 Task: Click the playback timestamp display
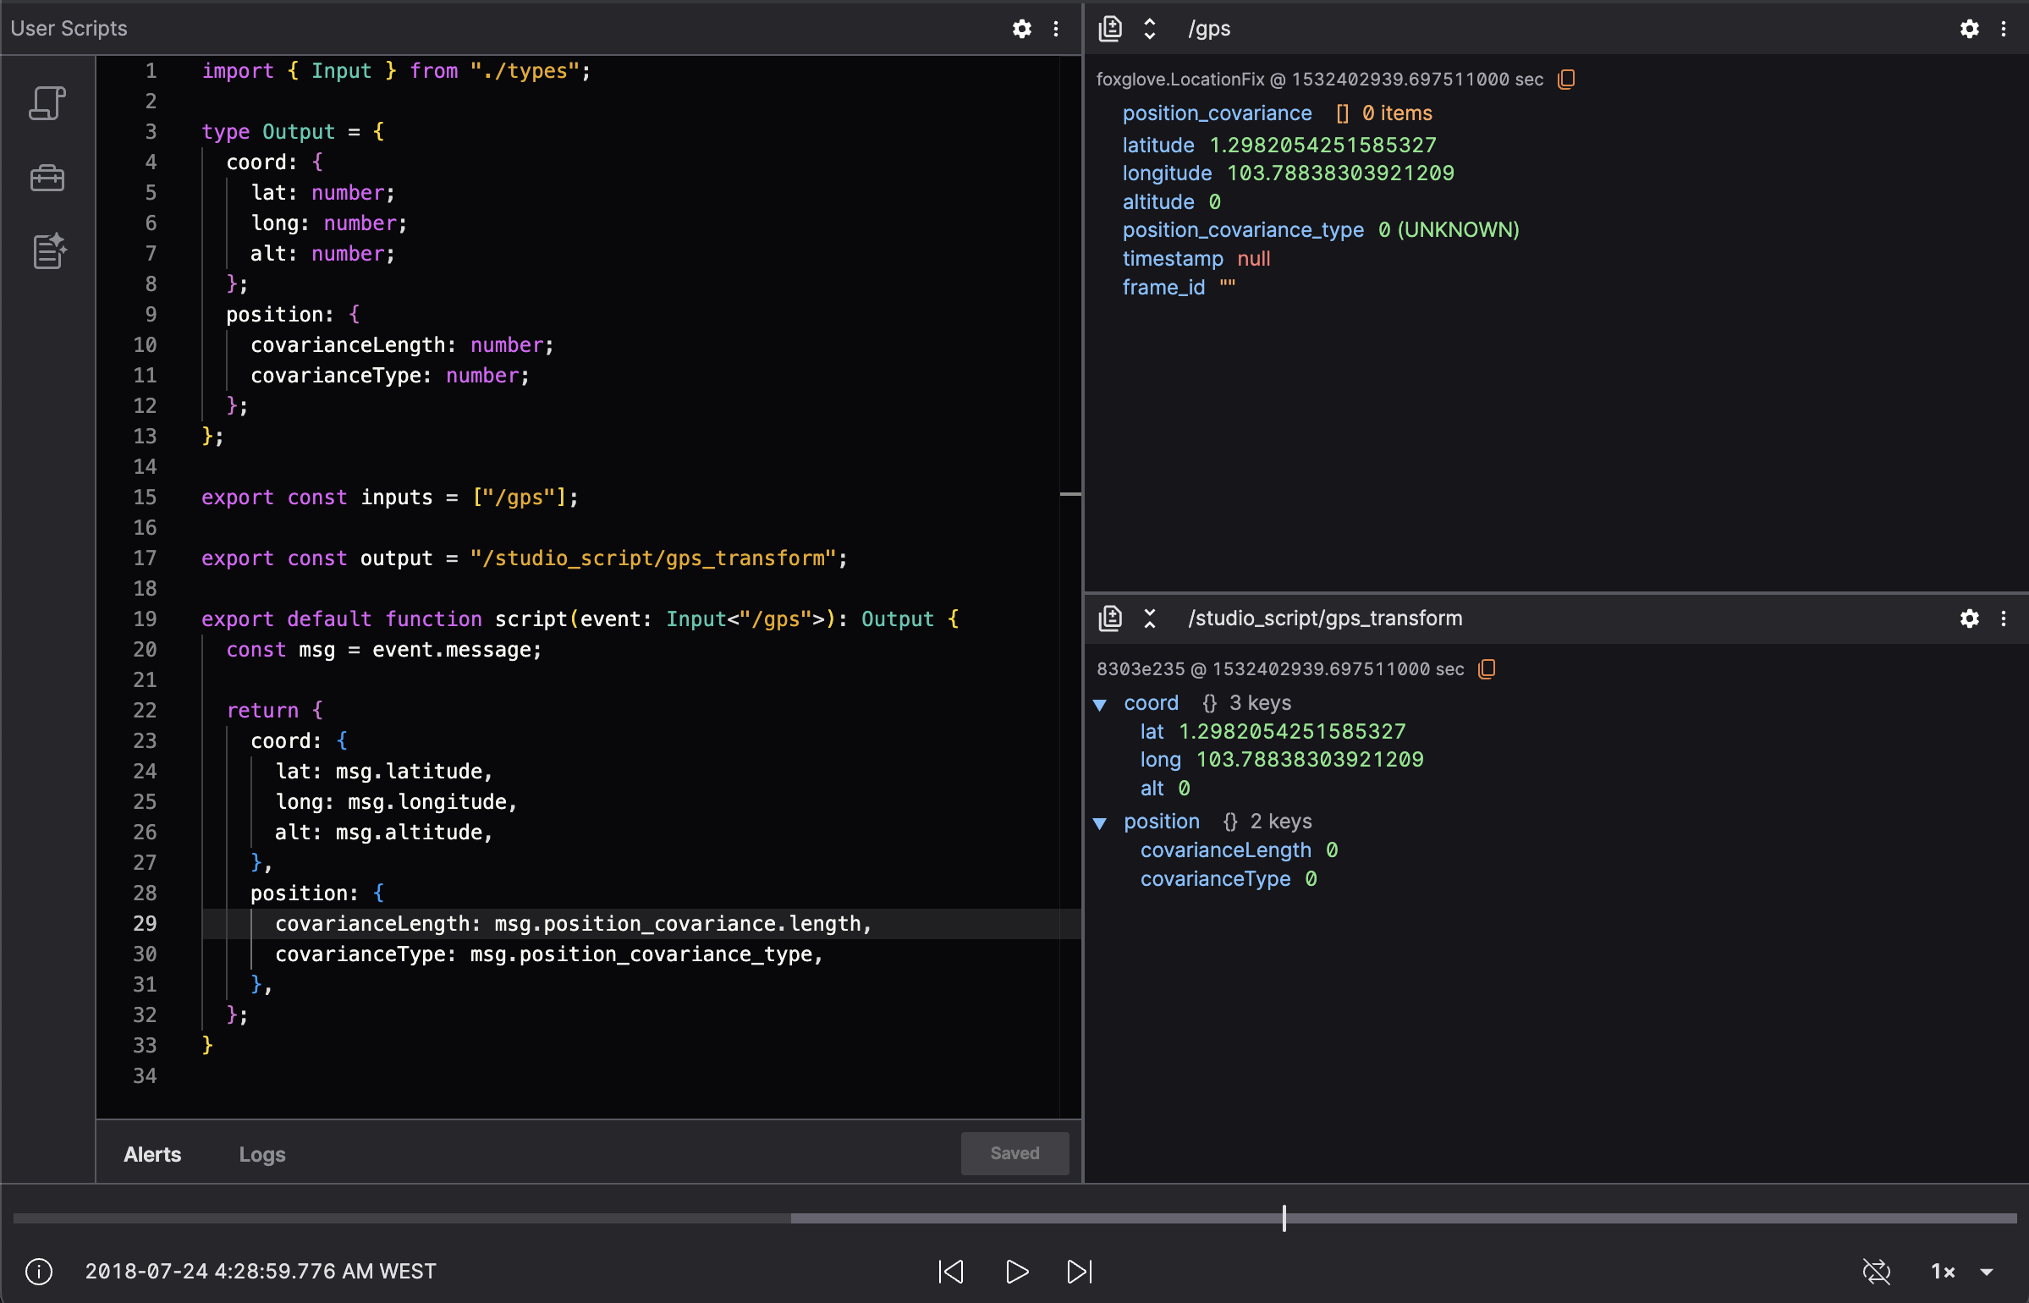[x=261, y=1271]
